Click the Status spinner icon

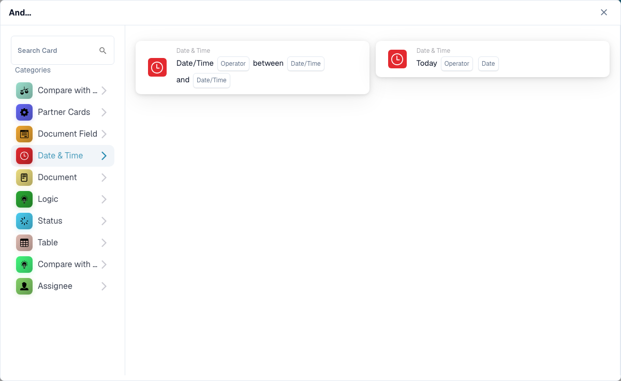[x=24, y=221]
